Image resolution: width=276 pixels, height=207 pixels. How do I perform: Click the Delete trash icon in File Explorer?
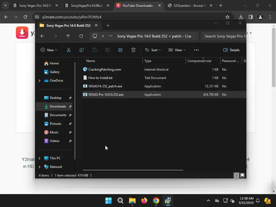click(x=133, y=50)
